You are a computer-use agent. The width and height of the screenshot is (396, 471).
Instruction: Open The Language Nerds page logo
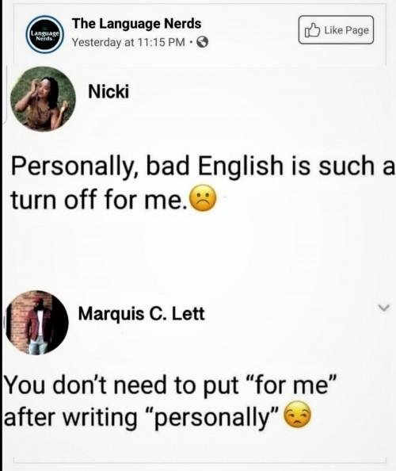pos(45,35)
